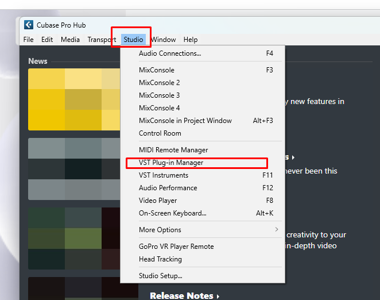
Task: Expand More Options submenu arrow
Action: [x=277, y=230]
